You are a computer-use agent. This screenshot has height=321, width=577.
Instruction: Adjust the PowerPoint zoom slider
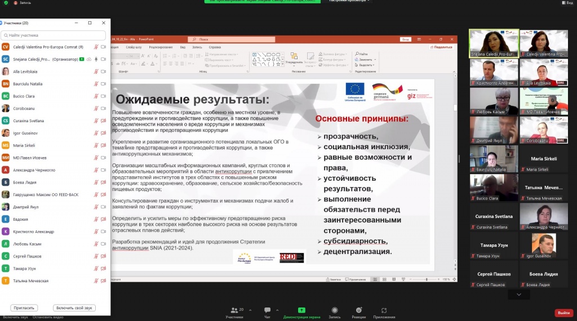pyautogui.click(x=427, y=279)
